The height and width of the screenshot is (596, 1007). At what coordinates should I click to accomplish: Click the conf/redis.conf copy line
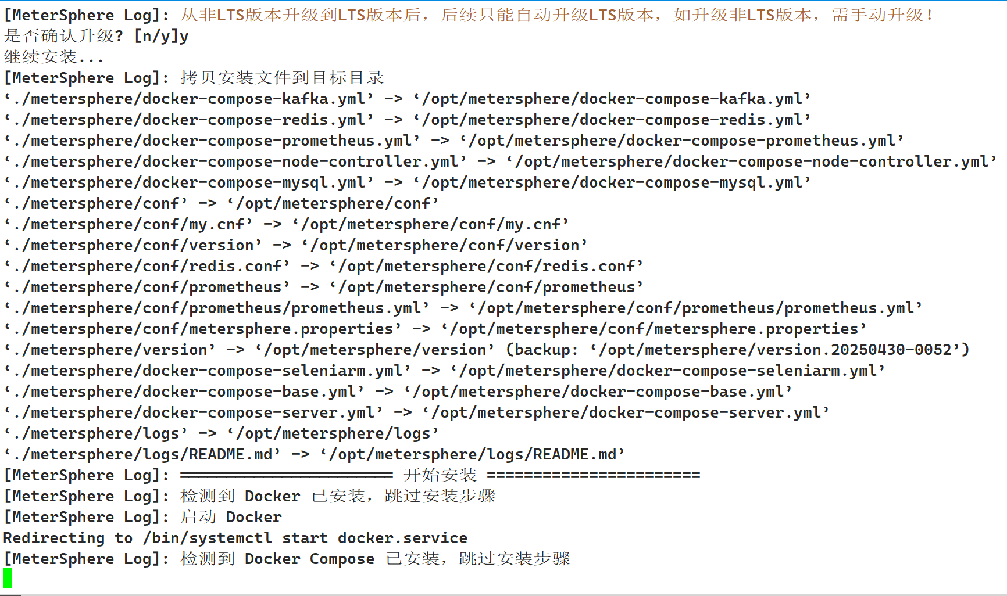click(x=323, y=266)
